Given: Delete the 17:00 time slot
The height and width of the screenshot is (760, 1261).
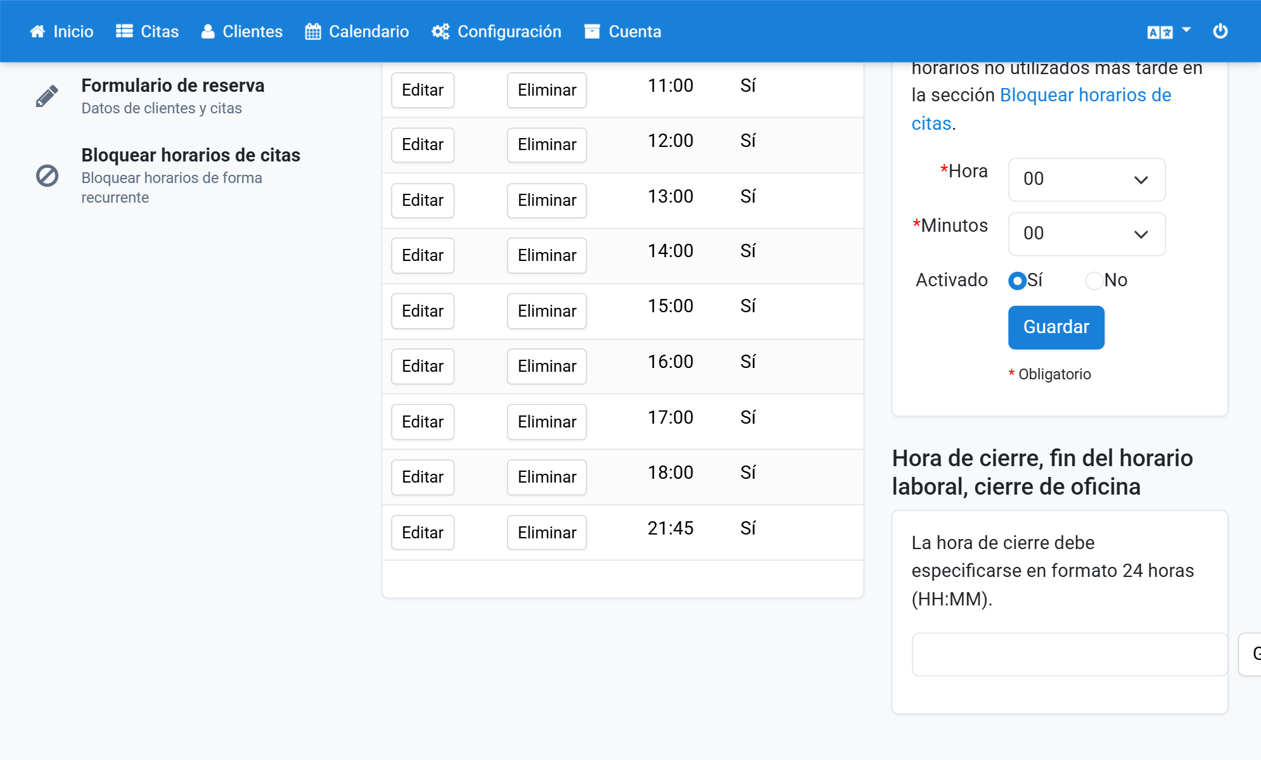Looking at the screenshot, I should [547, 422].
